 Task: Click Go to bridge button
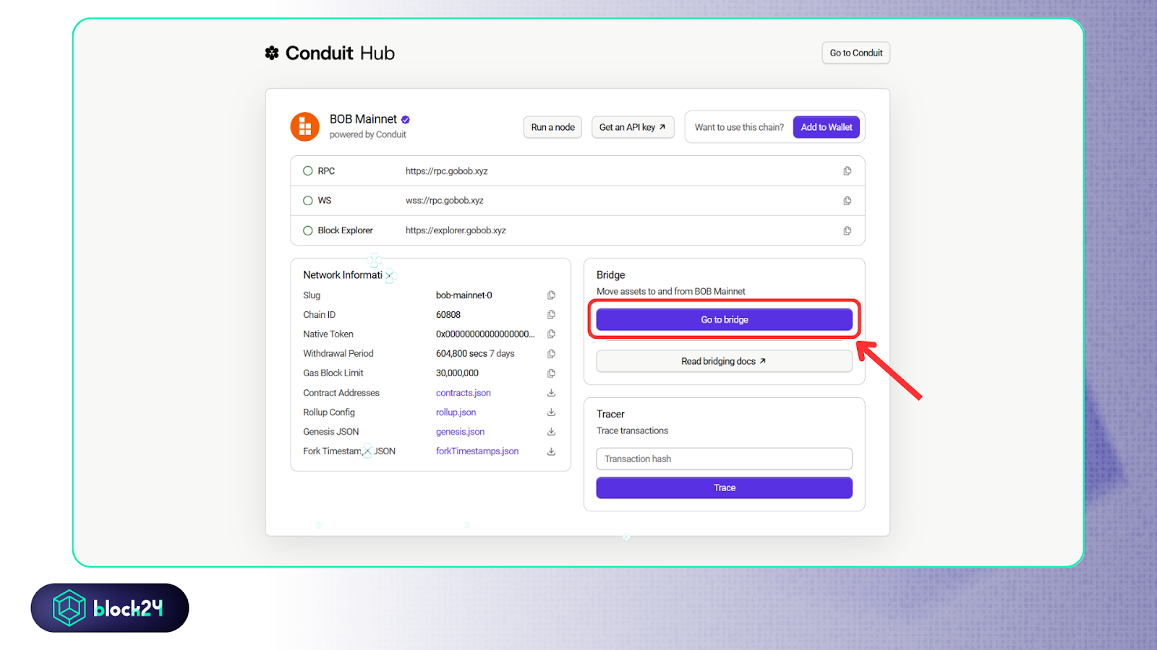pos(725,319)
